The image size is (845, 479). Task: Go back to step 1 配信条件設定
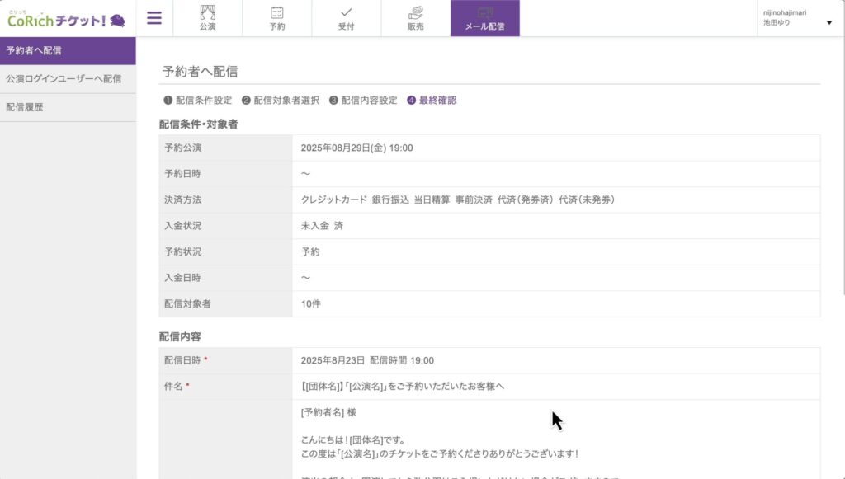click(x=198, y=101)
